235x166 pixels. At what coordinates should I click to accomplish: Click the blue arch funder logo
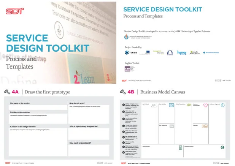click(x=170, y=52)
